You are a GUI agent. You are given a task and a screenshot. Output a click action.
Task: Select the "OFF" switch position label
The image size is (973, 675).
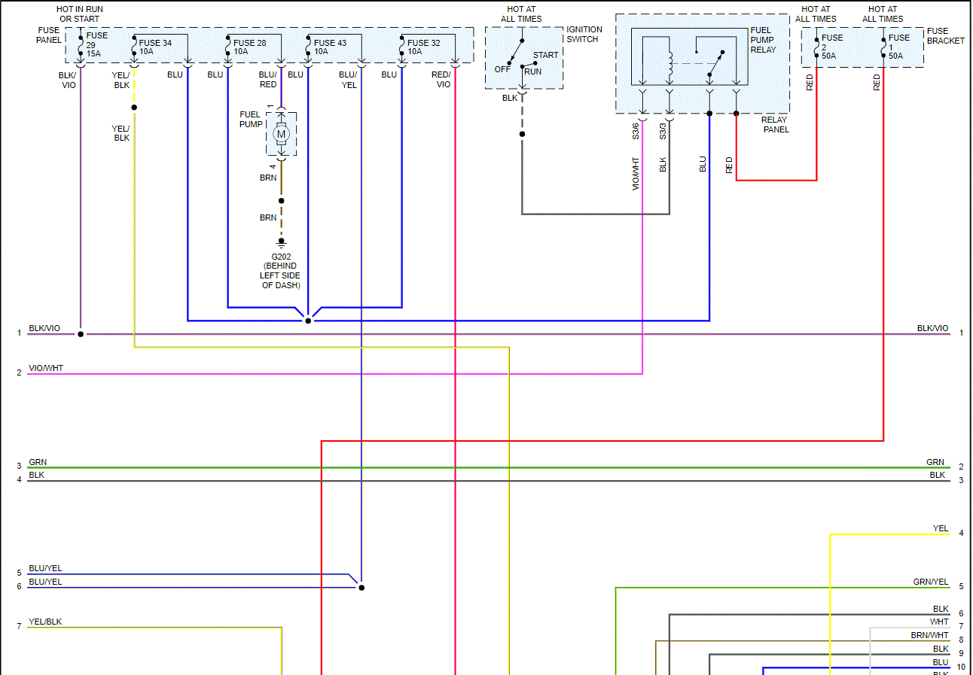pos(502,68)
